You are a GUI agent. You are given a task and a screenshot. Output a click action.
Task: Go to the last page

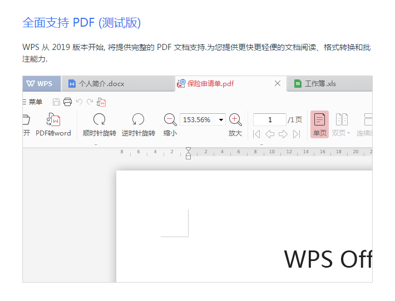[x=297, y=134]
